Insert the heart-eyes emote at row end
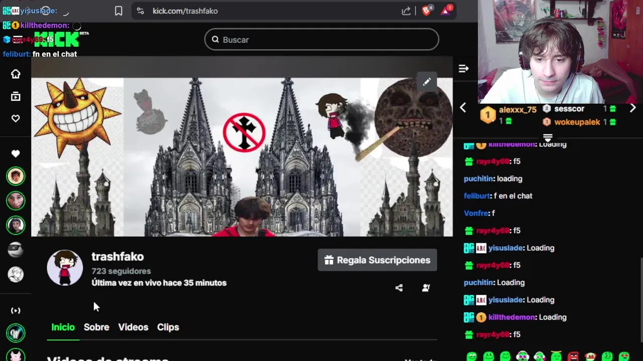 coord(623,356)
